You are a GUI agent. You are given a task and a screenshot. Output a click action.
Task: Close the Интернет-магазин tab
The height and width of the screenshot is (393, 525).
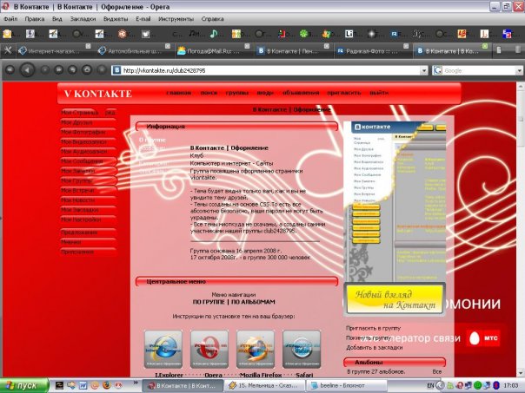(x=89, y=46)
